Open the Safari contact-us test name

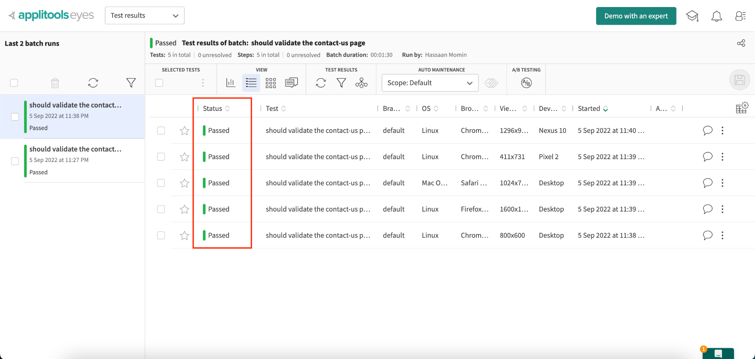click(x=318, y=183)
